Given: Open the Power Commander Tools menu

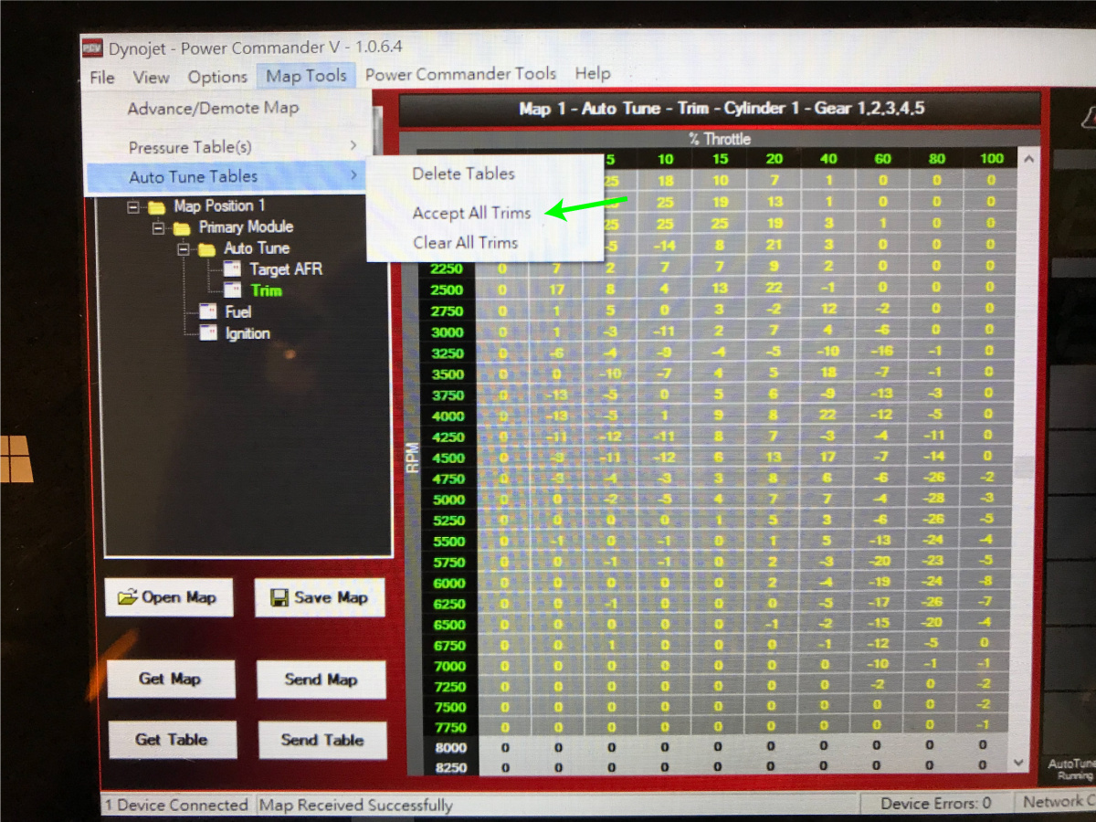Looking at the screenshot, I should tap(460, 74).
